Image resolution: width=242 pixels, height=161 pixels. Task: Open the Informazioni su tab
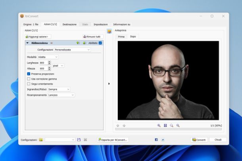tap(122, 24)
